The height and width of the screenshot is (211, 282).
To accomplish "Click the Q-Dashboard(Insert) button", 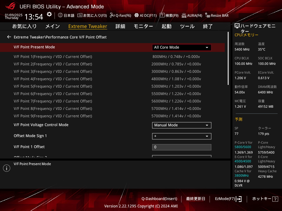I will click(x=159, y=199).
